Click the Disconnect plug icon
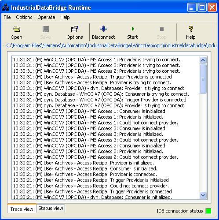The width and height of the screenshot is (219, 220). (x=103, y=29)
